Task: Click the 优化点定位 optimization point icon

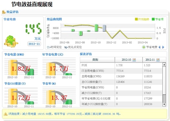Action: coord(66,47)
